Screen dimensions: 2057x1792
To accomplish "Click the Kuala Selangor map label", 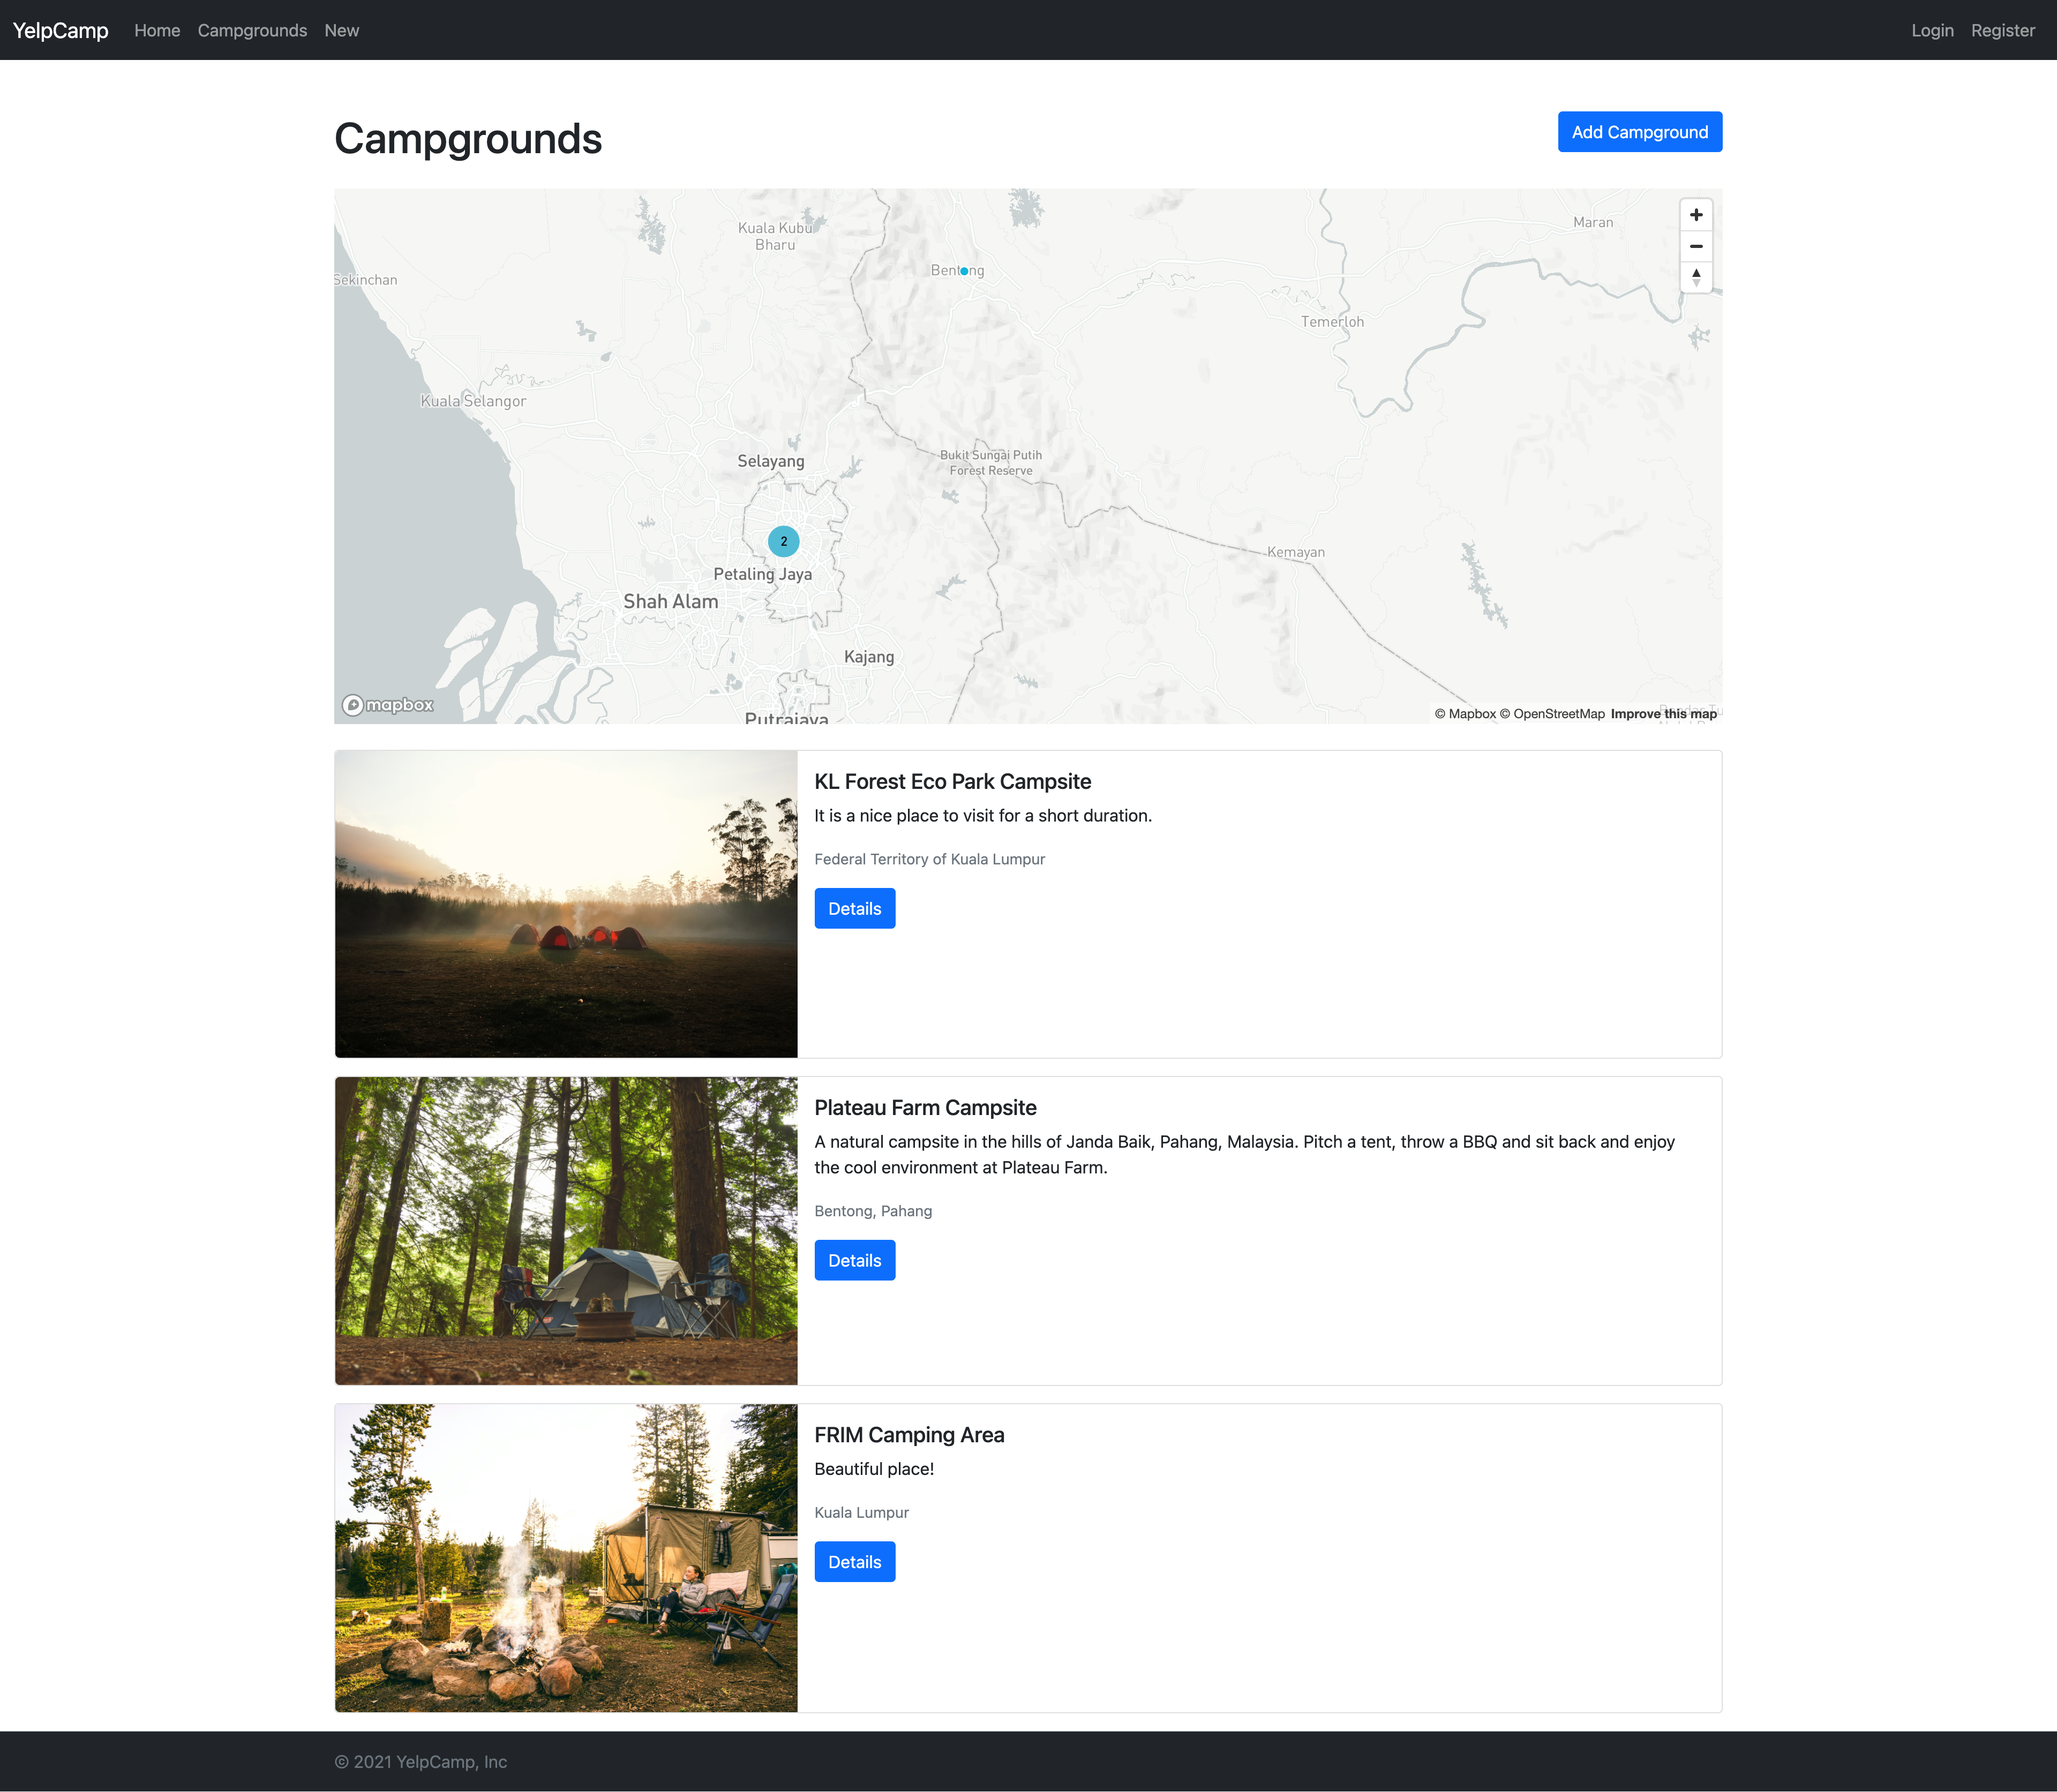I will (x=473, y=401).
